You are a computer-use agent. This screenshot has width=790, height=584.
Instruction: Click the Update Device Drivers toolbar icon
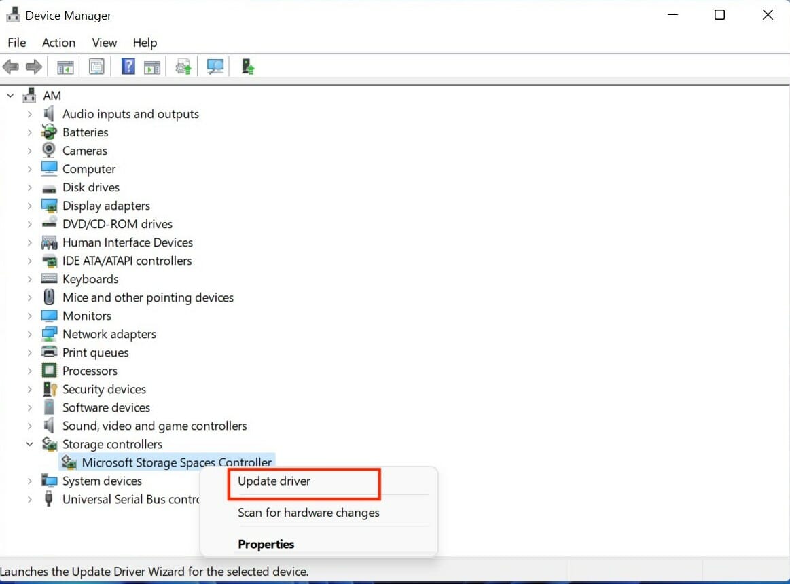click(183, 66)
